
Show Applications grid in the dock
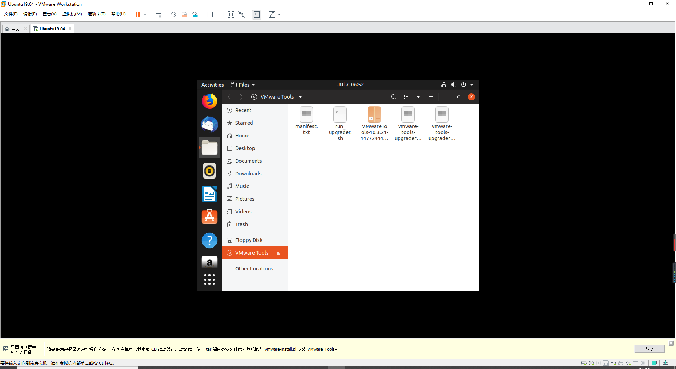click(x=209, y=280)
